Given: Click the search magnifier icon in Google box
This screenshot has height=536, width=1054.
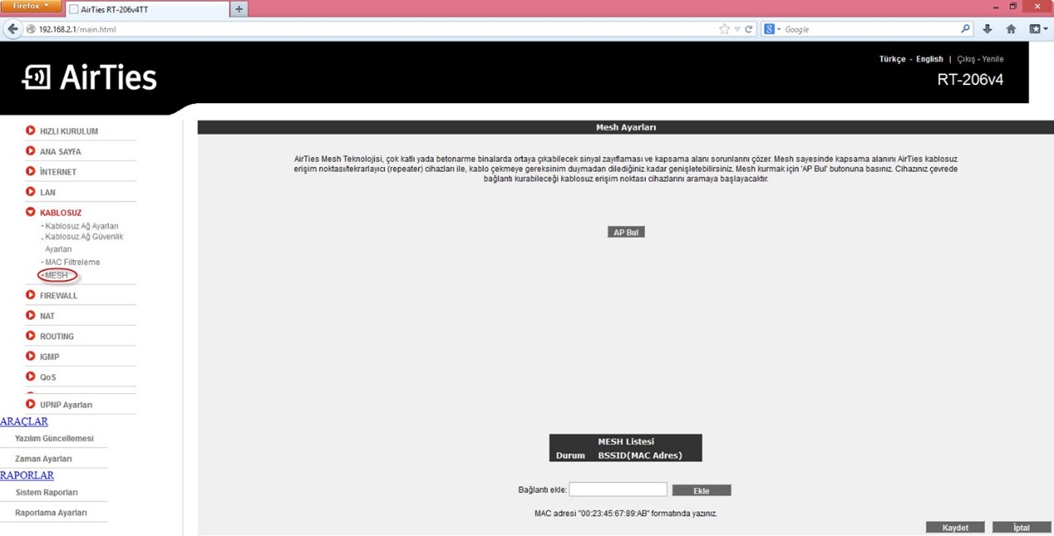Looking at the screenshot, I should pos(966,29).
